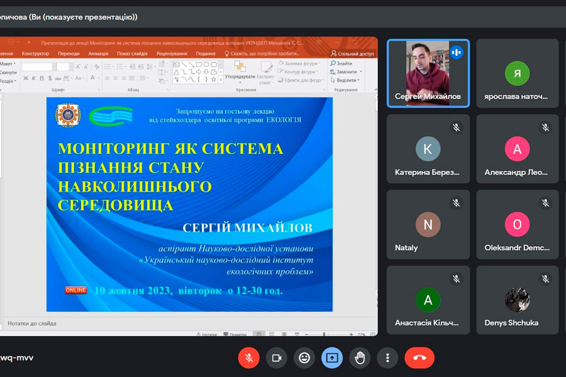Open the Показ слайдів ribbon tab
566x377 pixels.
[x=132, y=53]
